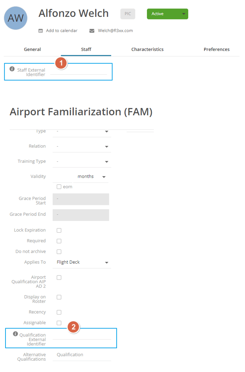Click the Qualification External Identifier info icon

coord(15,334)
